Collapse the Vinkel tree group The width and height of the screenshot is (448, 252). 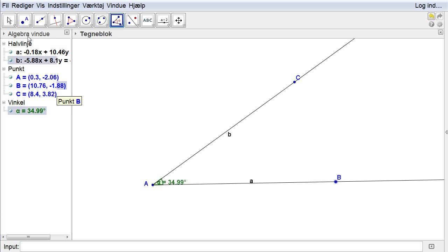(x=4, y=103)
